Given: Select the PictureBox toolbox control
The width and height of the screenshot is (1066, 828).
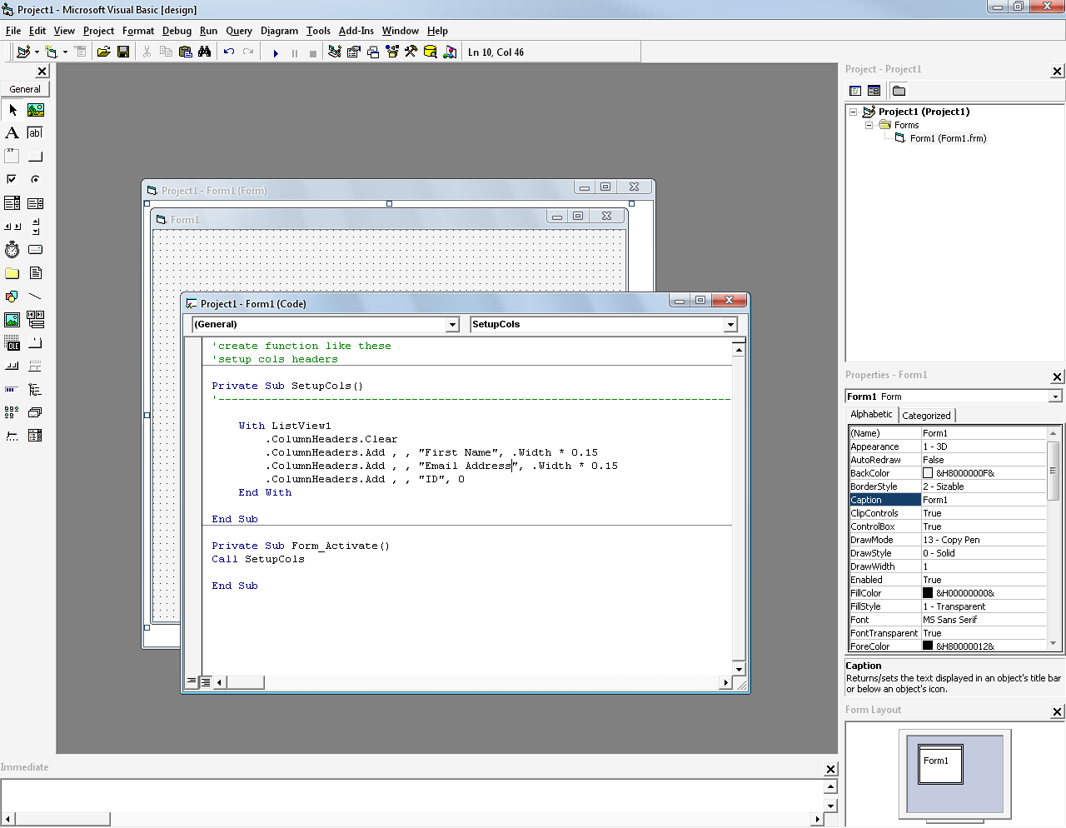Looking at the screenshot, I should click(x=35, y=110).
